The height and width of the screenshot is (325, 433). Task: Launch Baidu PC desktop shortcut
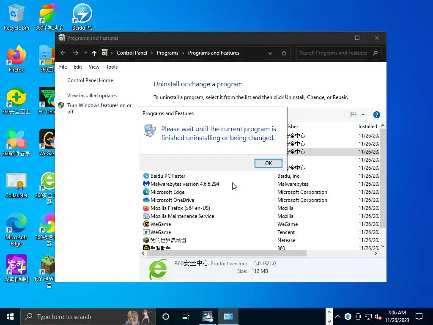coord(82,17)
